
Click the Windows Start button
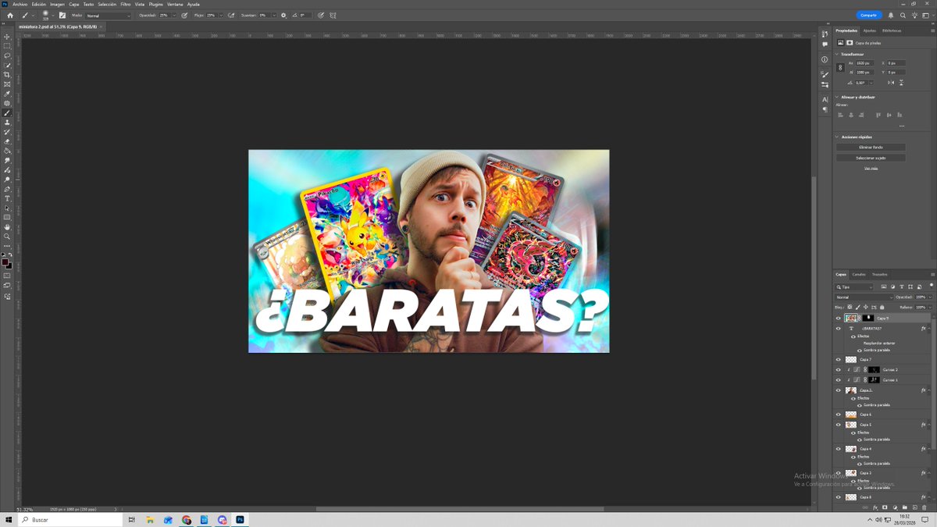click(8, 519)
